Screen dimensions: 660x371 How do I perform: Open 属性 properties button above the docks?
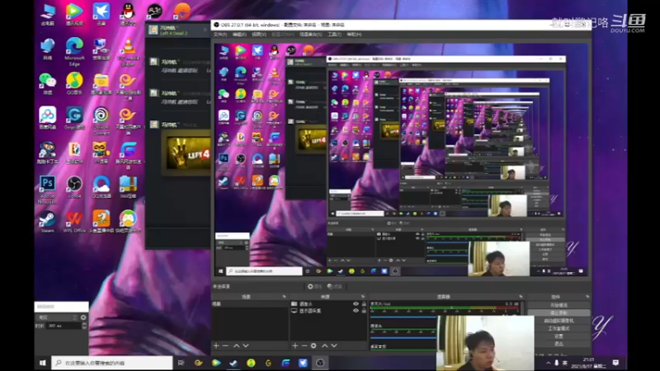click(x=314, y=286)
